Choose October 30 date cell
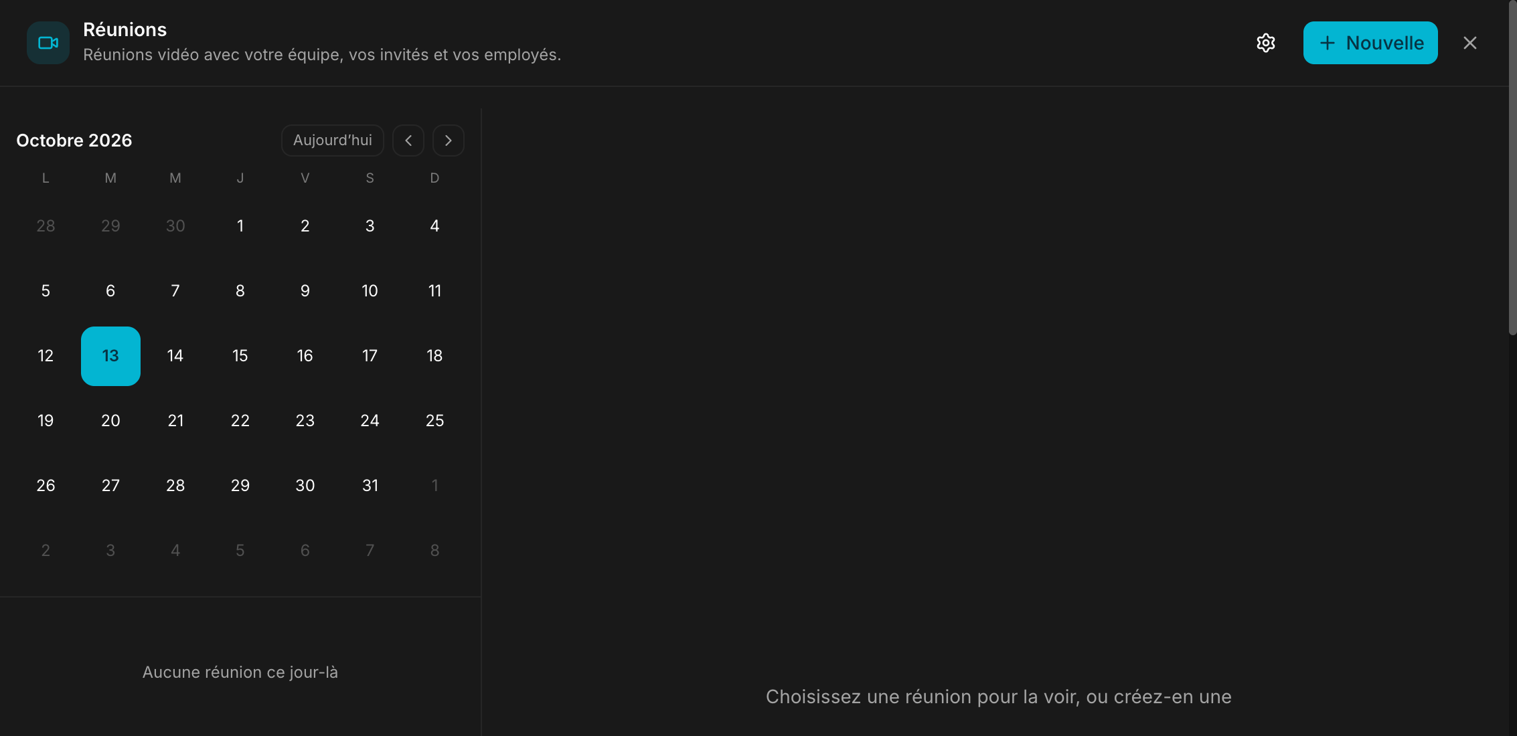The width and height of the screenshot is (1517, 736). 305,486
